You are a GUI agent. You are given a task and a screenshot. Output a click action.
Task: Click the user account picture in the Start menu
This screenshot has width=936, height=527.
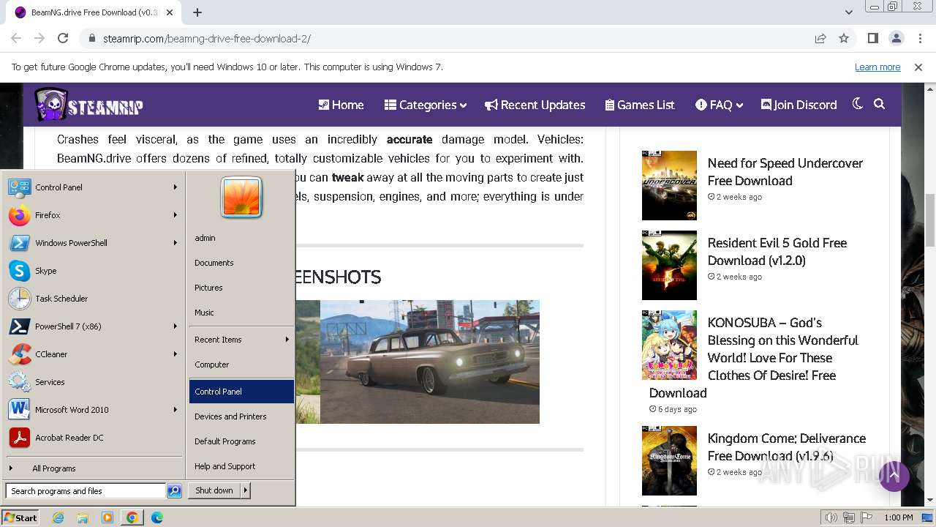[x=241, y=198]
